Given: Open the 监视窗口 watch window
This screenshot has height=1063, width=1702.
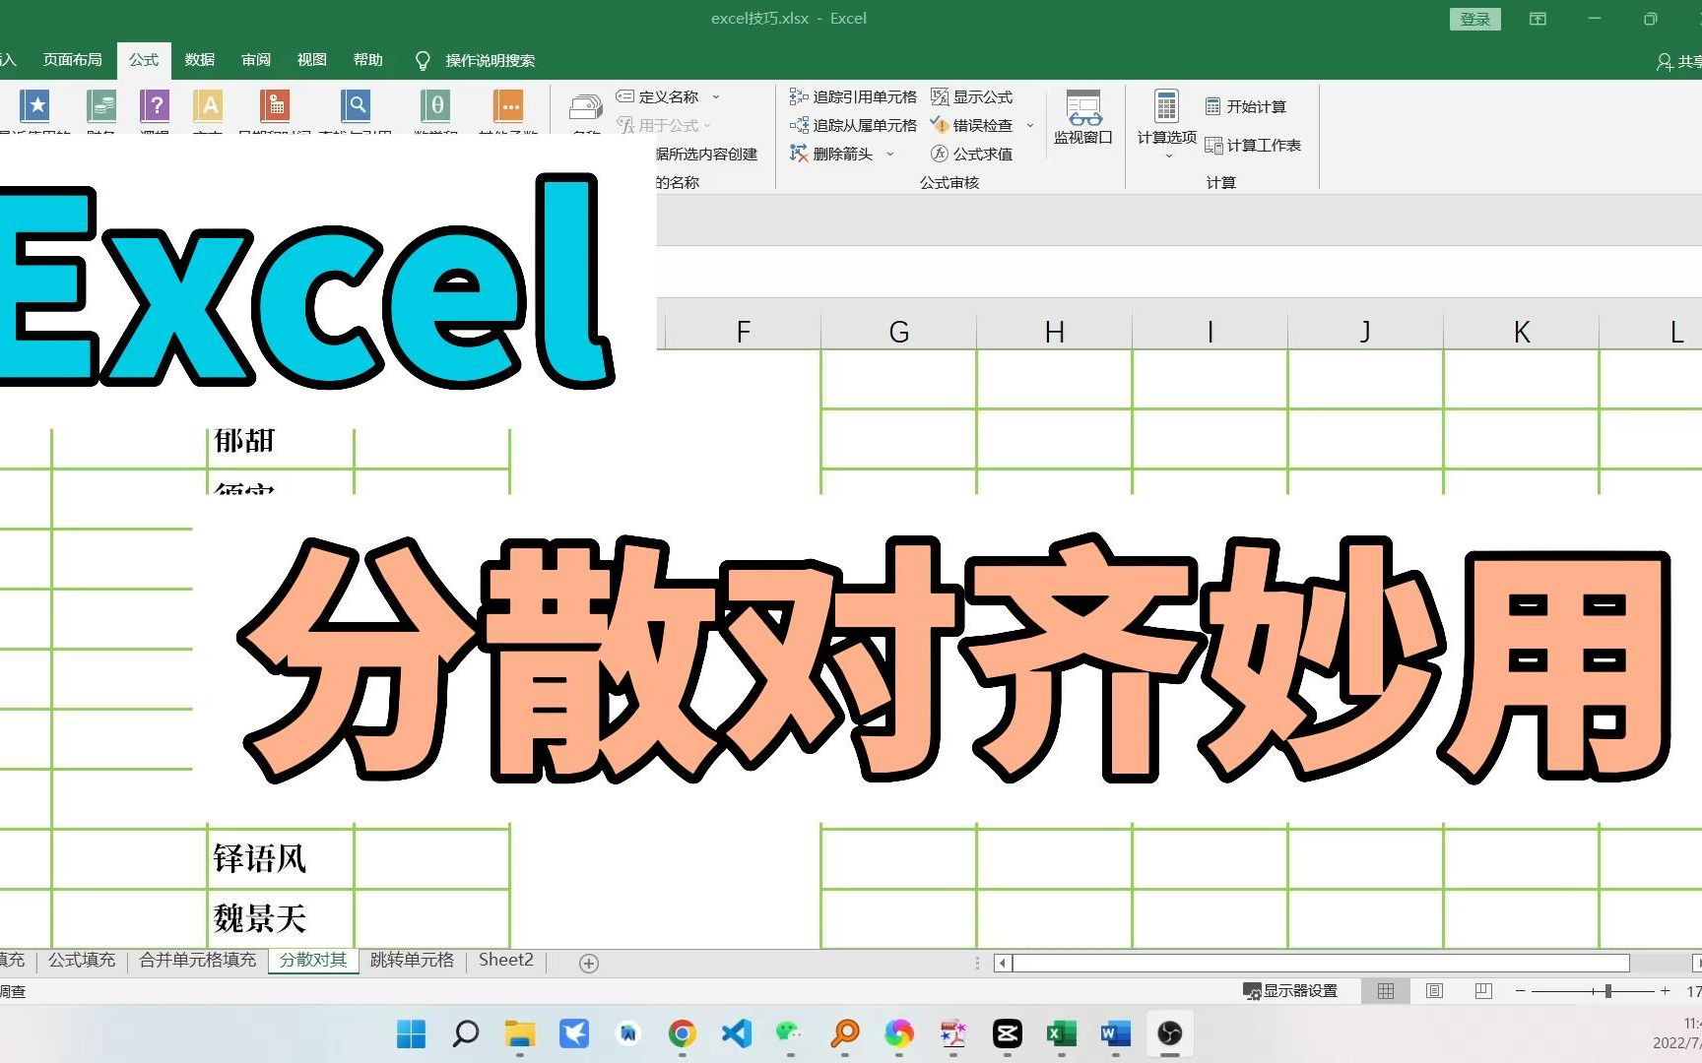Looking at the screenshot, I should tap(1083, 117).
